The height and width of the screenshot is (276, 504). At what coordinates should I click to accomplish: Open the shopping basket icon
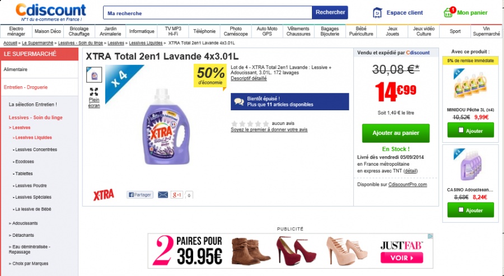coord(448,12)
